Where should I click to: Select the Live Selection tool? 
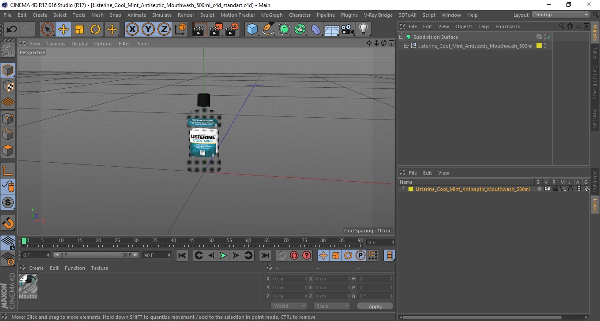coord(48,30)
